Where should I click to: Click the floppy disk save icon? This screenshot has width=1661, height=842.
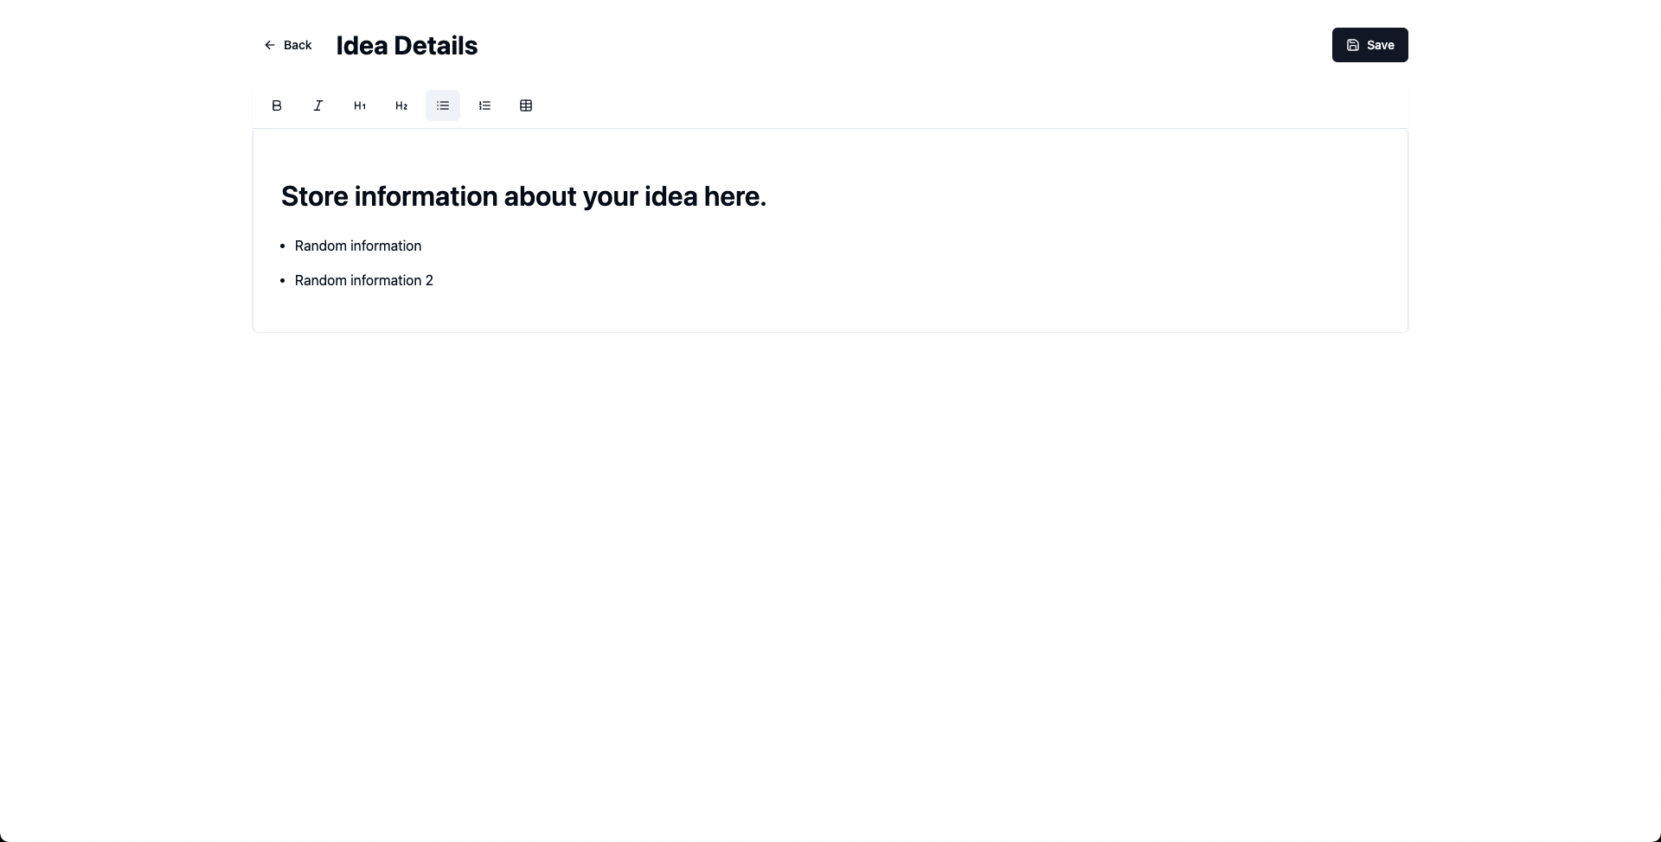coord(1353,45)
